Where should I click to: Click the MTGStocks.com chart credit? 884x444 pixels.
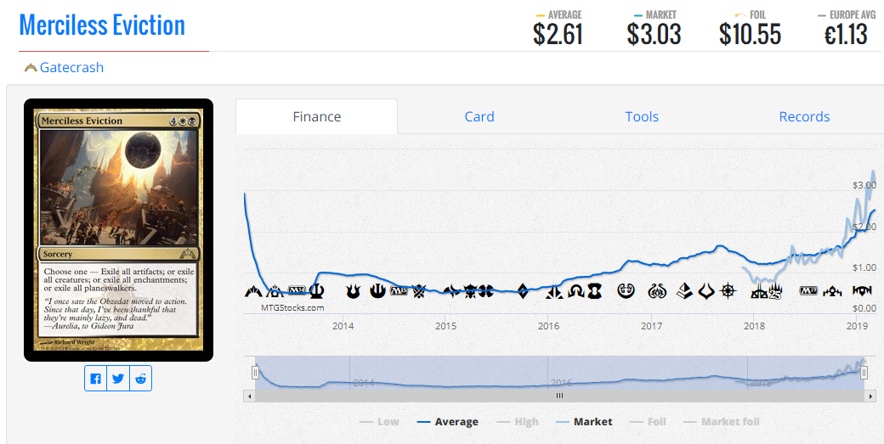pyautogui.click(x=292, y=308)
